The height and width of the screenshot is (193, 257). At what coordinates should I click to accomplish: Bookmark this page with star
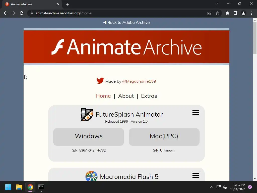click(217, 13)
